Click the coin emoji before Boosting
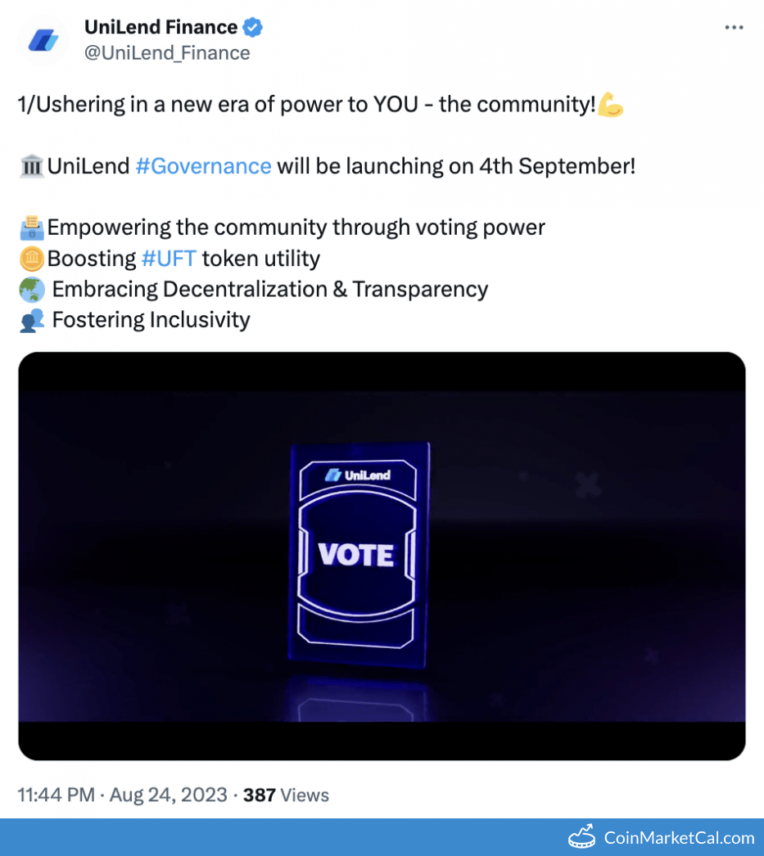This screenshot has width=764, height=856. click(x=31, y=259)
